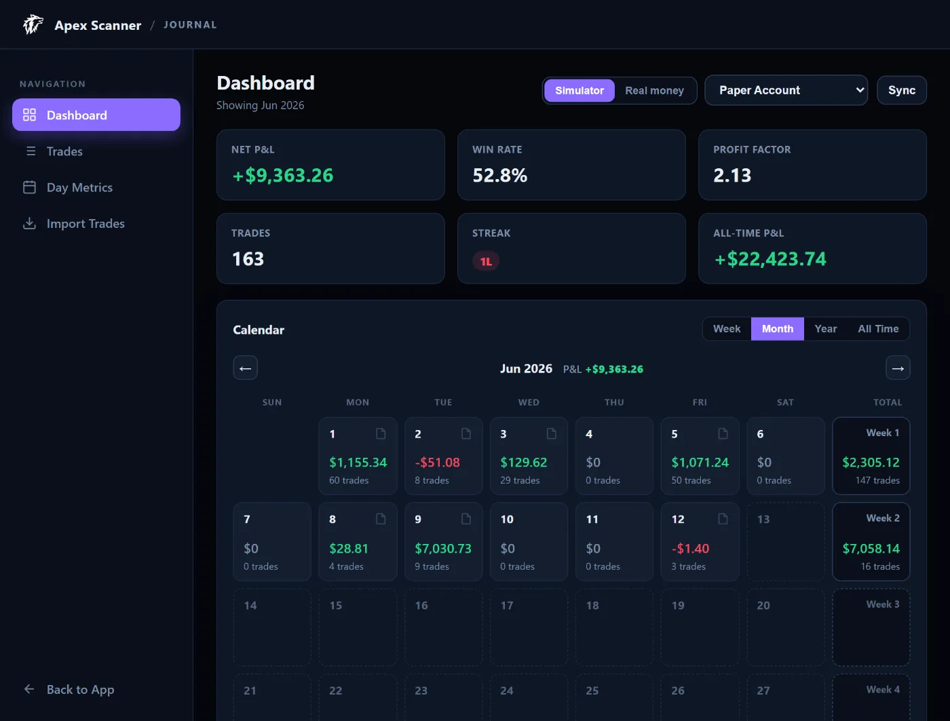
Task: Click the Dashboard grid icon in sidebar
Action: point(29,115)
